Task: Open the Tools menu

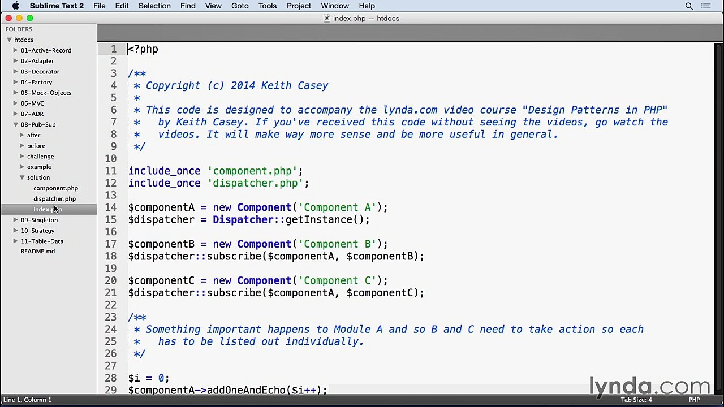Action: pyautogui.click(x=268, y=6)
